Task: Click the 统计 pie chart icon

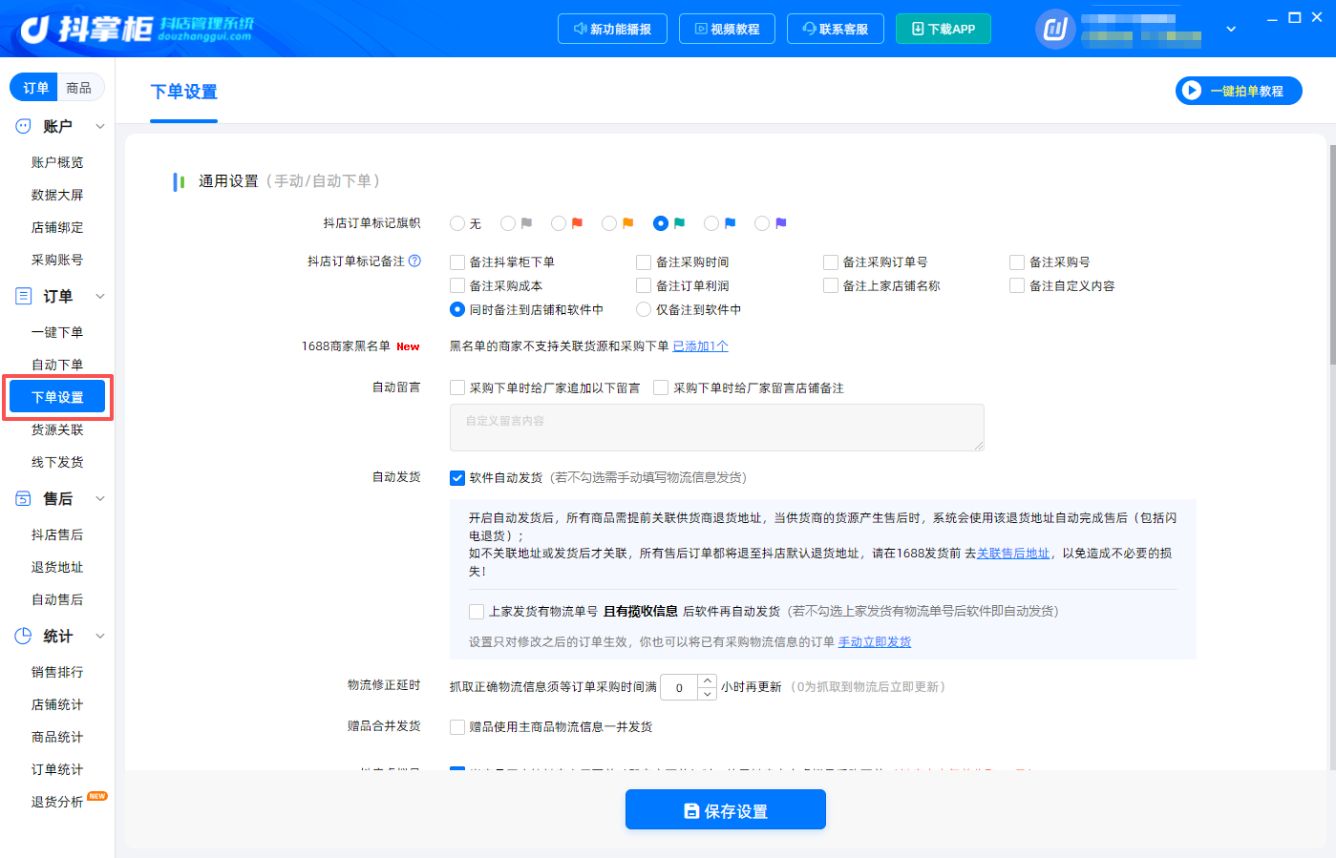Action: [23, 636]
